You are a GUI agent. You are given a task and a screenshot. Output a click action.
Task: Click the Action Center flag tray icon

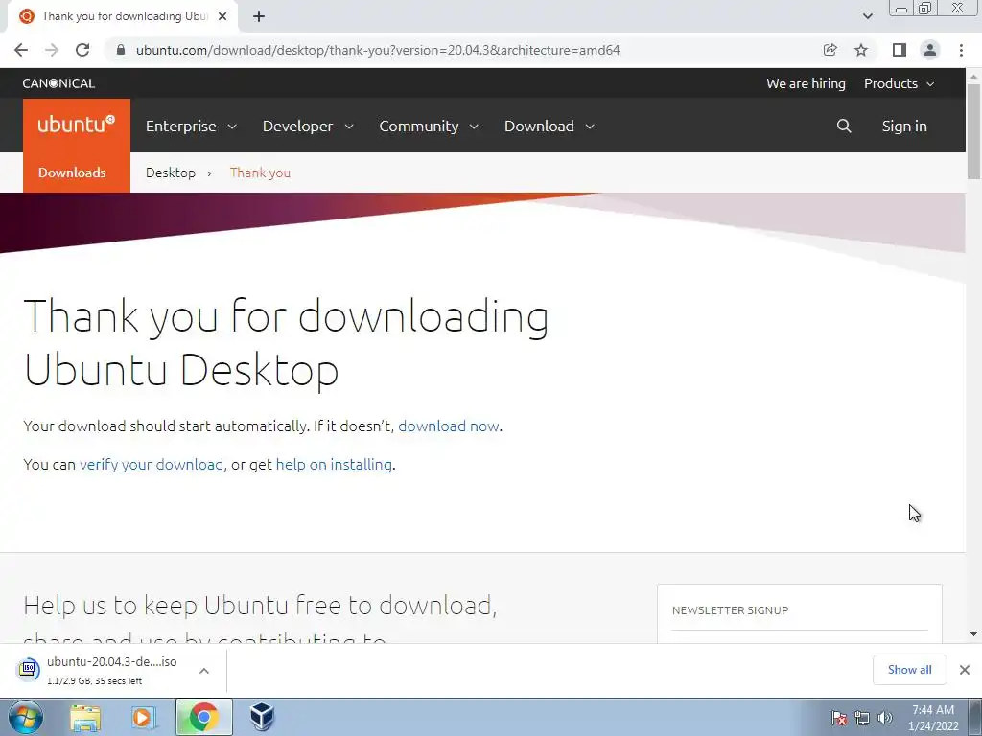point(839,718)
